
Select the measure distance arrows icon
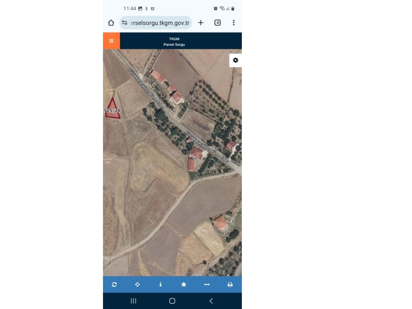(207, 285)
